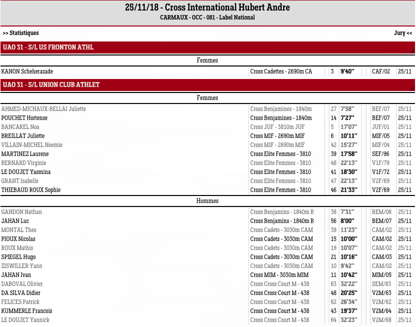Open athlete ROUX Mathis
This screenshot has height=327, width=416.
[x=17, y=248]
